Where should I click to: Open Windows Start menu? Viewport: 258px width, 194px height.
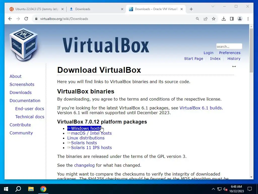[x=6, y=189]
